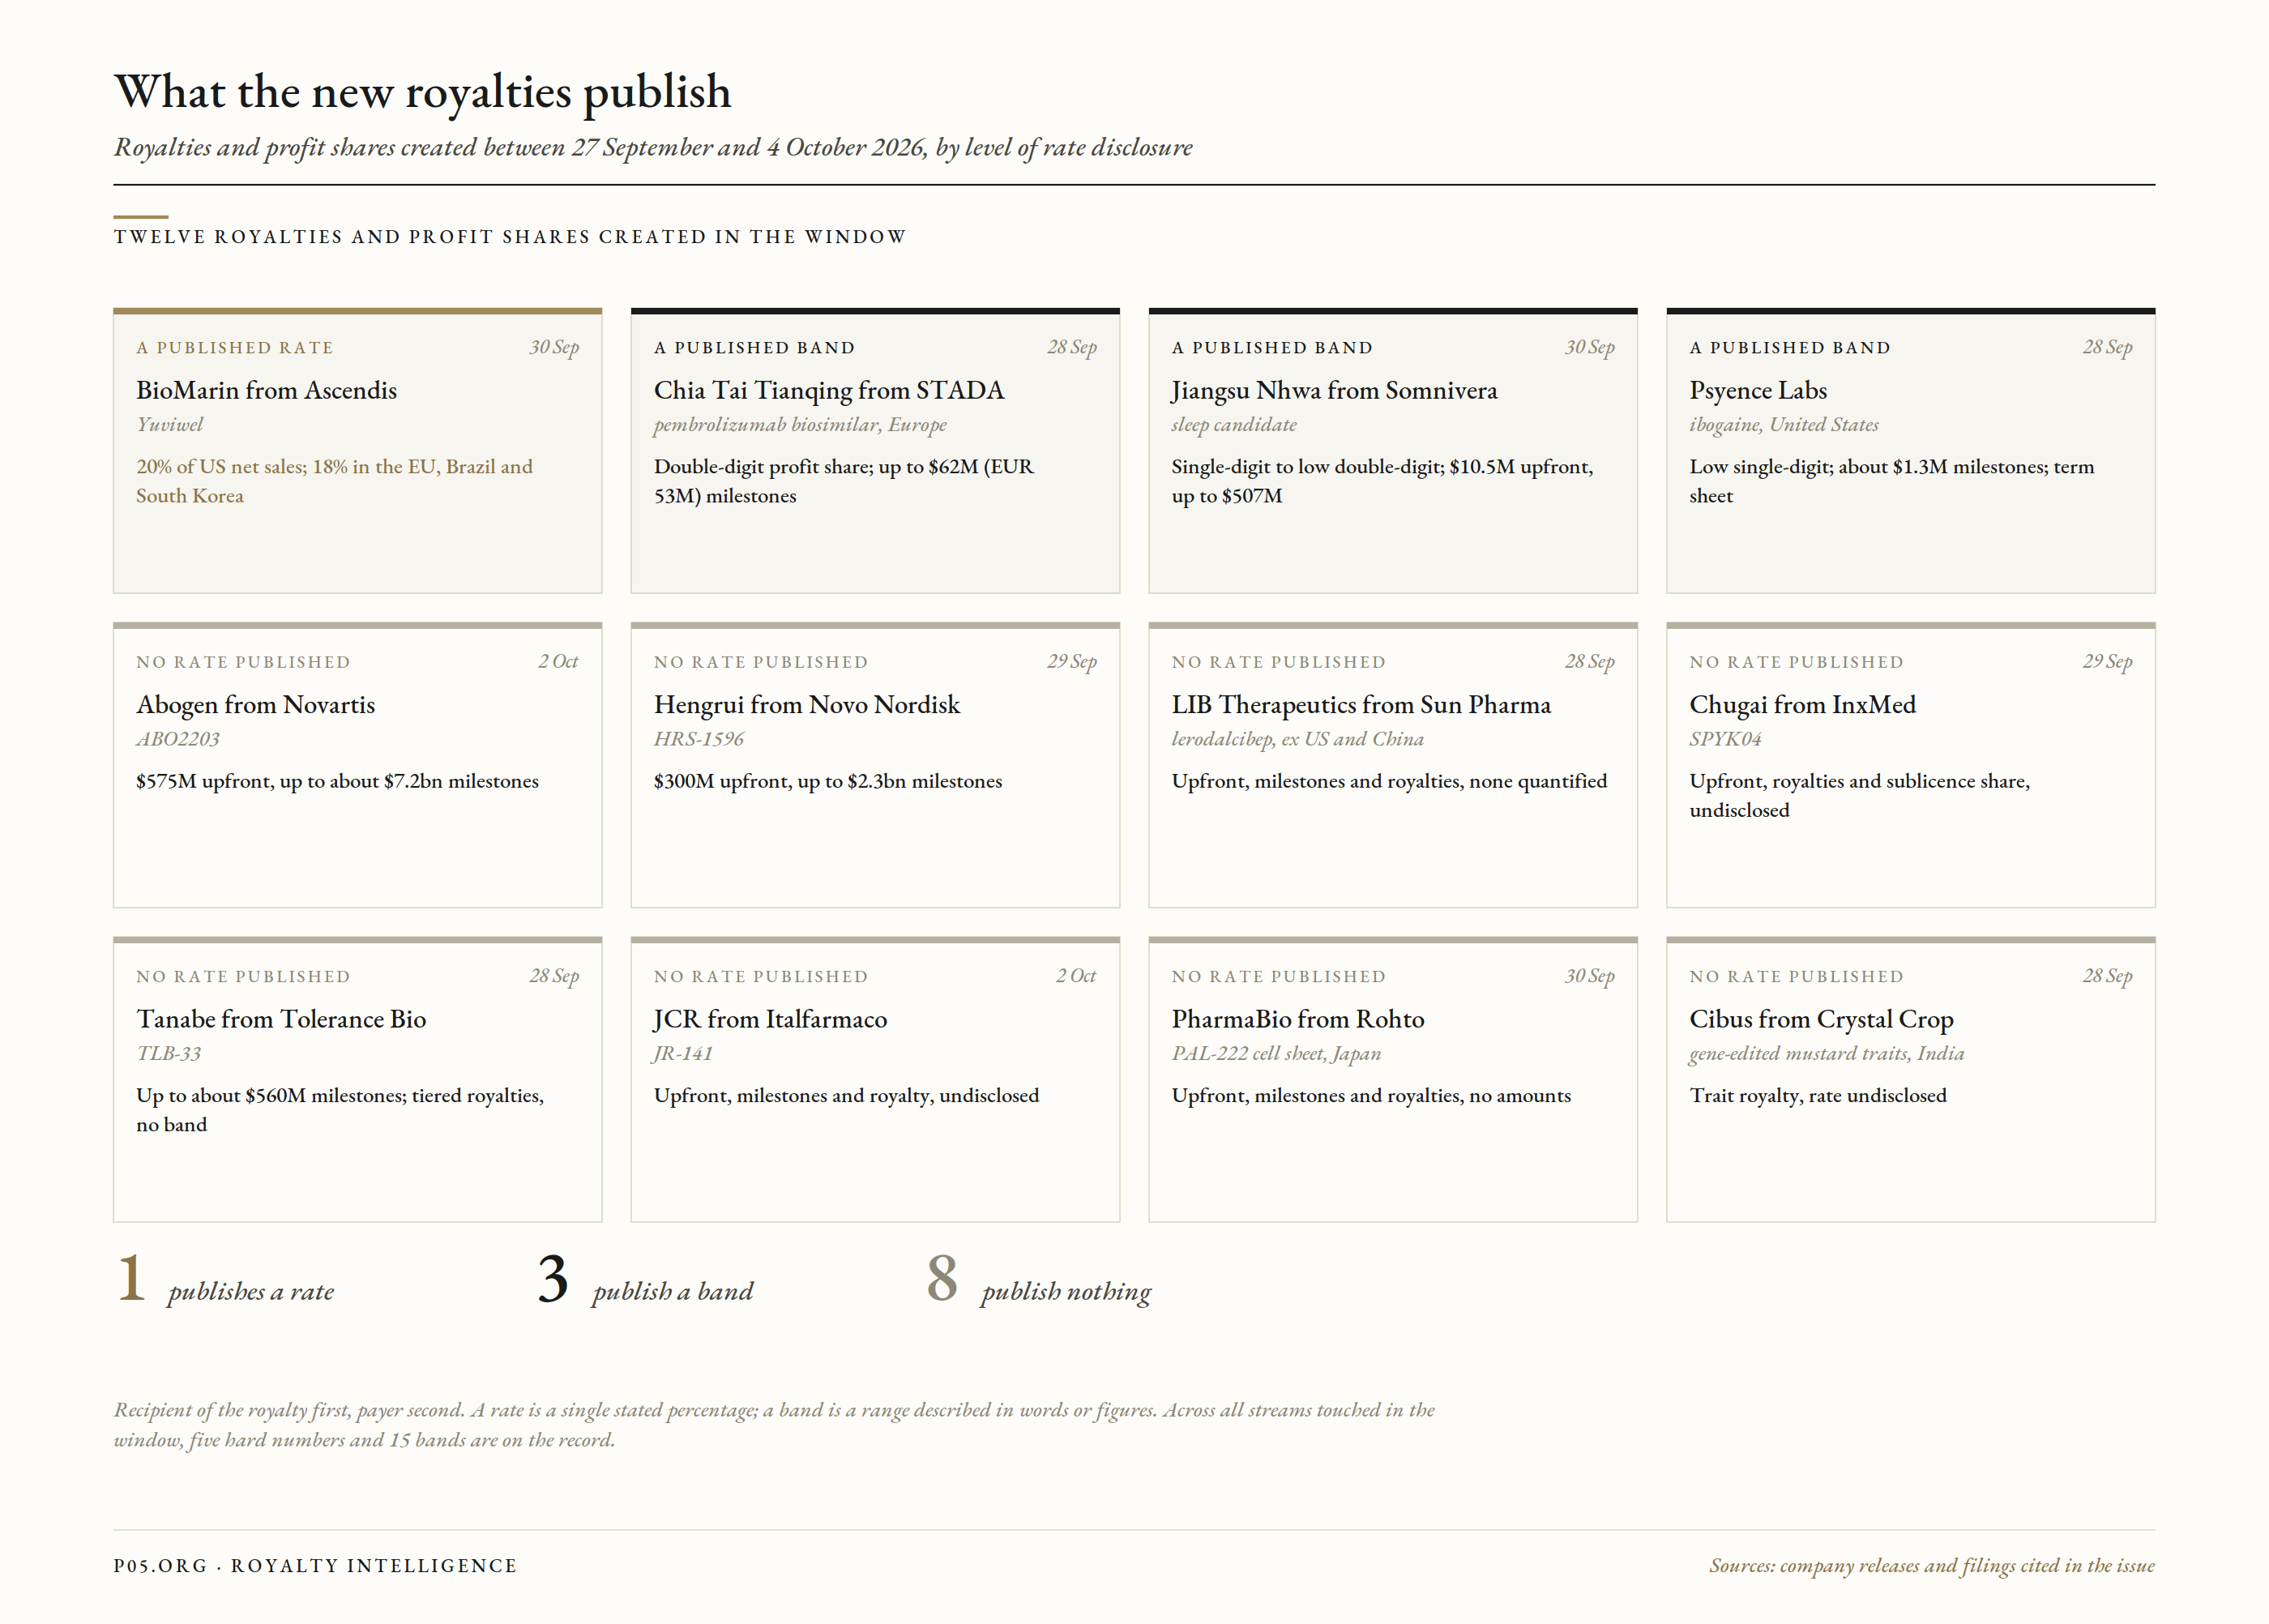The width and height of the screenshot is (2269, 1624).
Task: Select 'LIB Therapeutics from Sun Pharma' heading
Action: coord(1361,705)
